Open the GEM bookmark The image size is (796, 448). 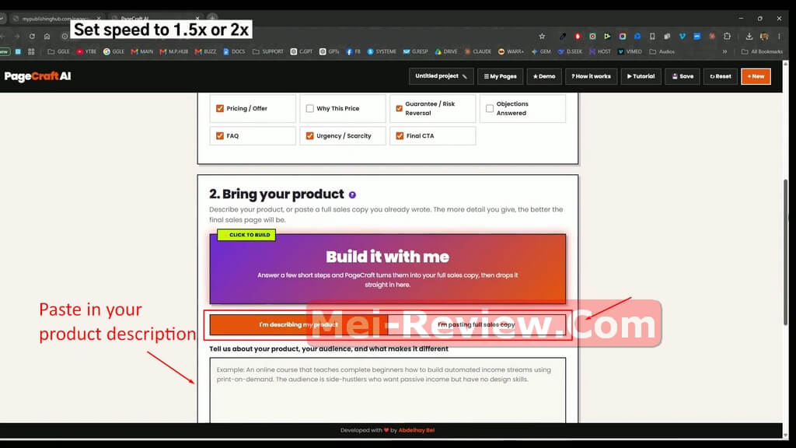(x=541, y=51)
